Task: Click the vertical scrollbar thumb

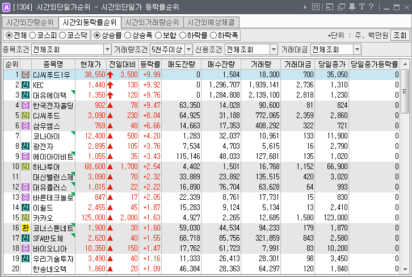Action: click(x=405, y=91)
